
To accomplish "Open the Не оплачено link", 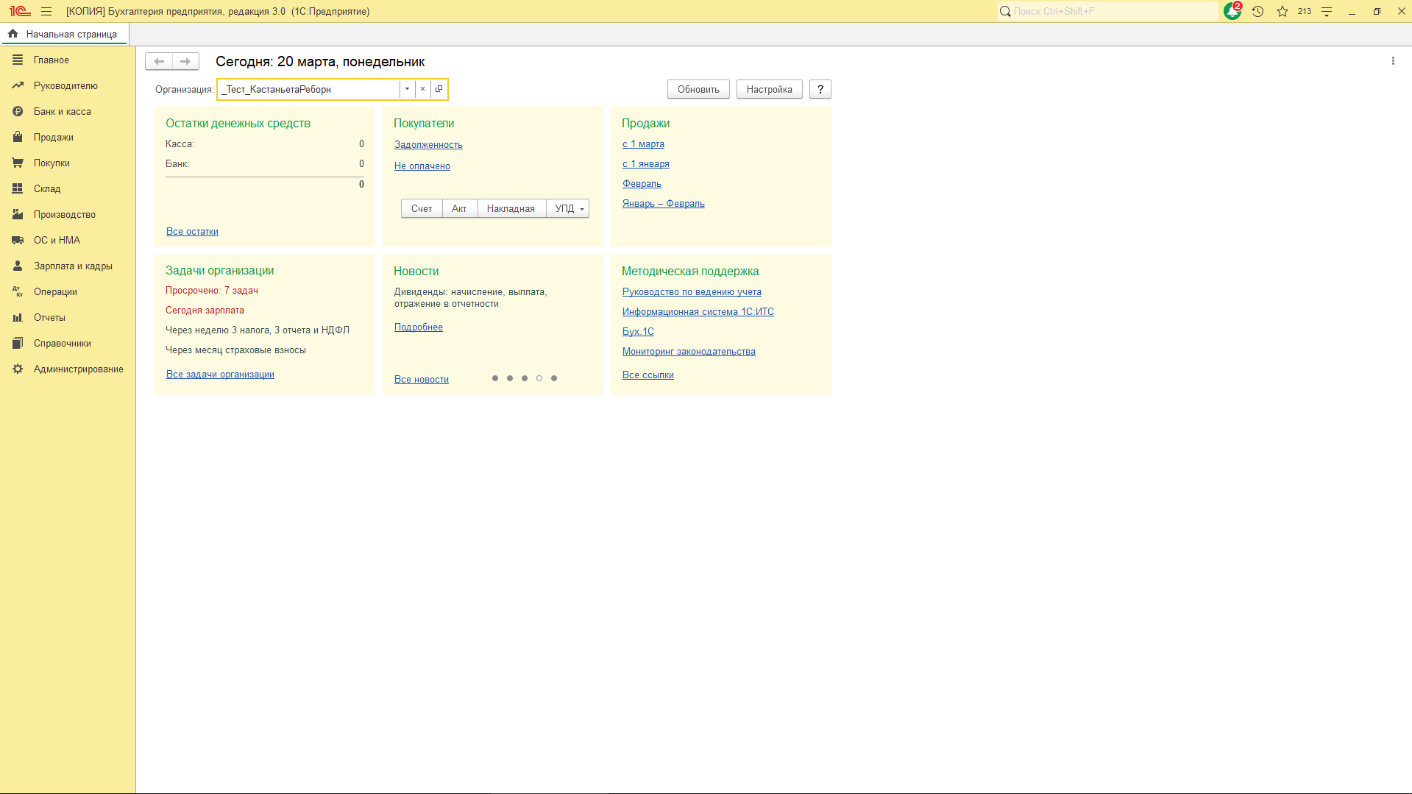I will [x=422, y=166].
